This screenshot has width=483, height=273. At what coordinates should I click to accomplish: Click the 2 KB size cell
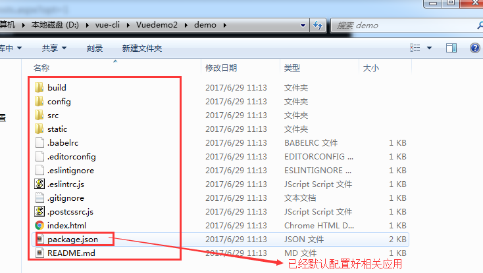coord(397,240)
